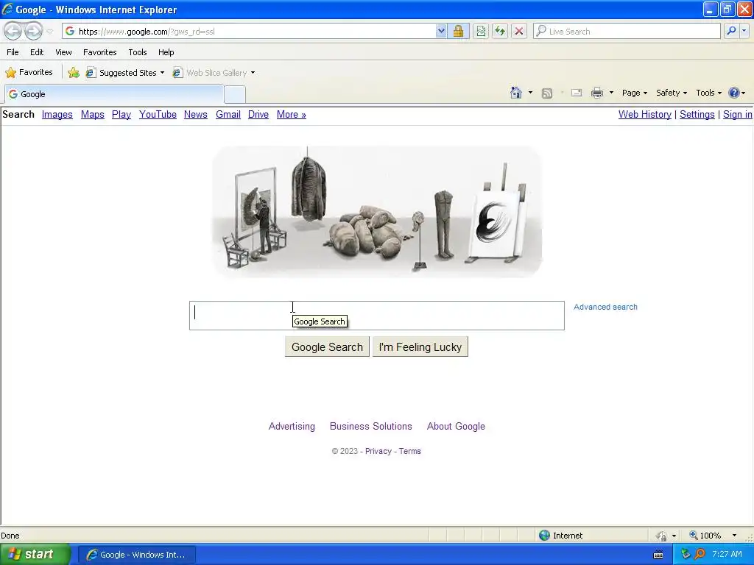Click the I'm Feeling Lucky button

(x=420, y=347)
